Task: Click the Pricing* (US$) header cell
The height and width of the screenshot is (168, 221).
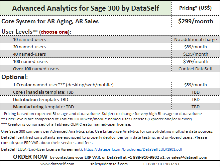Action: tap(196, 8)
